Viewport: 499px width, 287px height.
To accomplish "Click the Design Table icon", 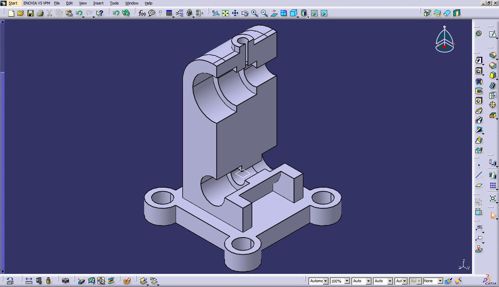I will [169, 13].
